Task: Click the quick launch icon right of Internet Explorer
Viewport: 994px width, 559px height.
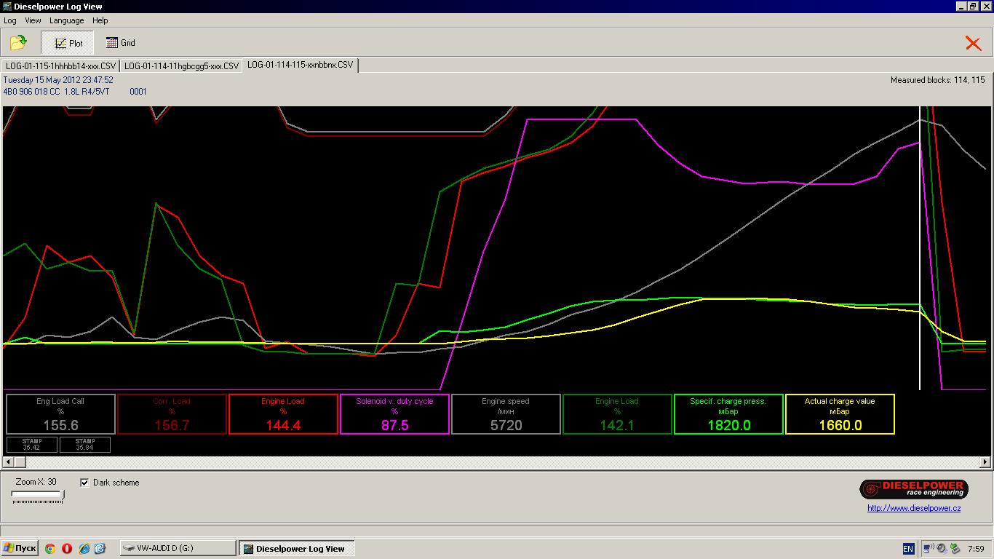Action: pos(100,549)
